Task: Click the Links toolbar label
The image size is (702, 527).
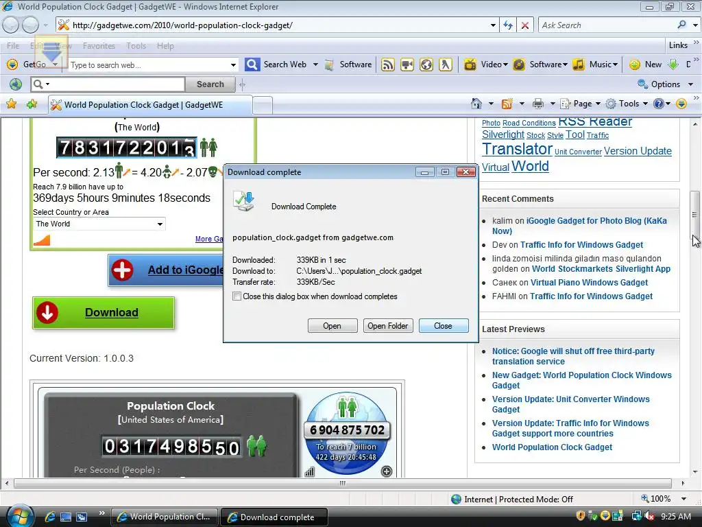Action: coord(678,45)
